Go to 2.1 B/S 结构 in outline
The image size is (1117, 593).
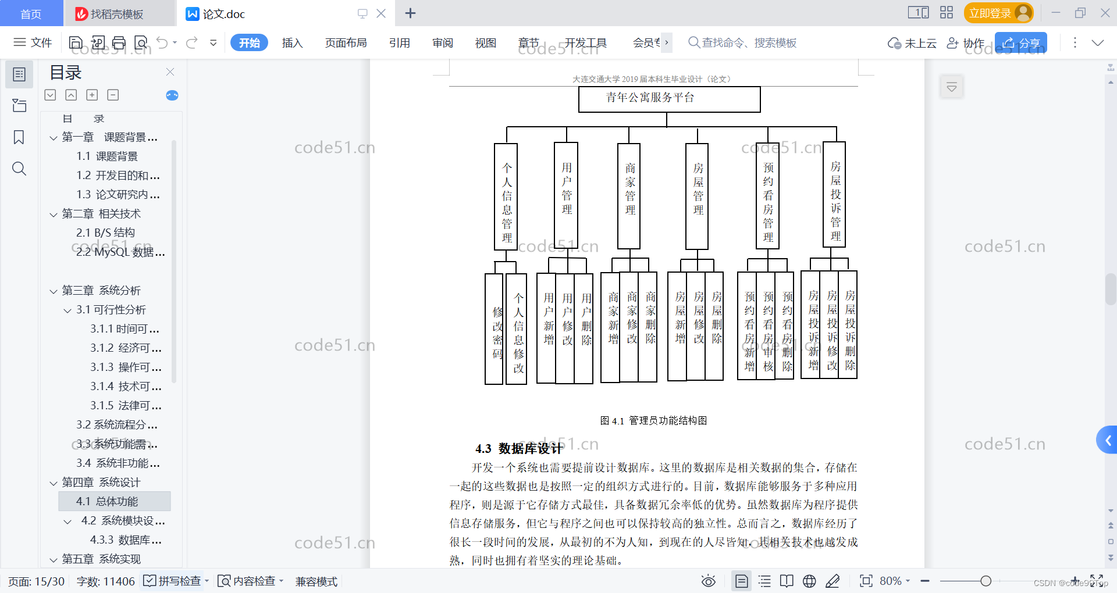point(105,233)
